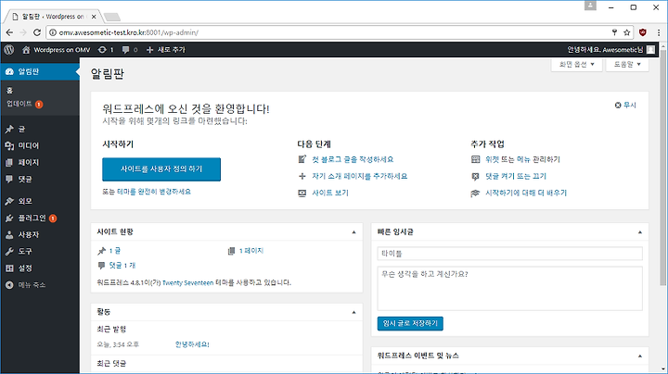The height and width of the screenshot is (374, 668).
Task: Open the Chrome three-dot menu
Action: coord(659,32)
